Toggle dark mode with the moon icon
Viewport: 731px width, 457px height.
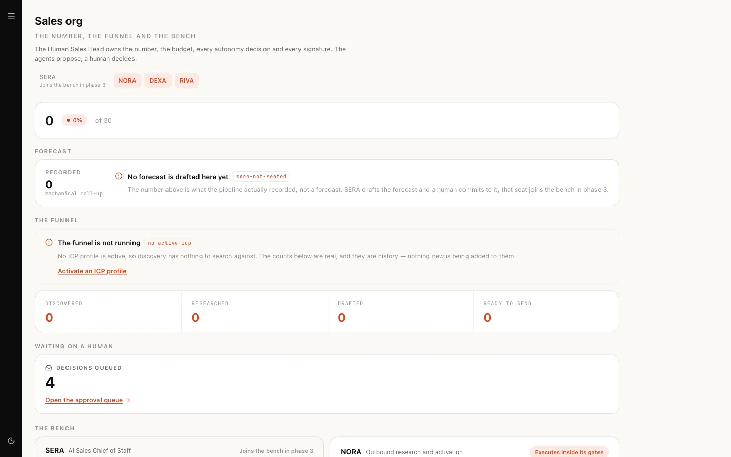11,441
